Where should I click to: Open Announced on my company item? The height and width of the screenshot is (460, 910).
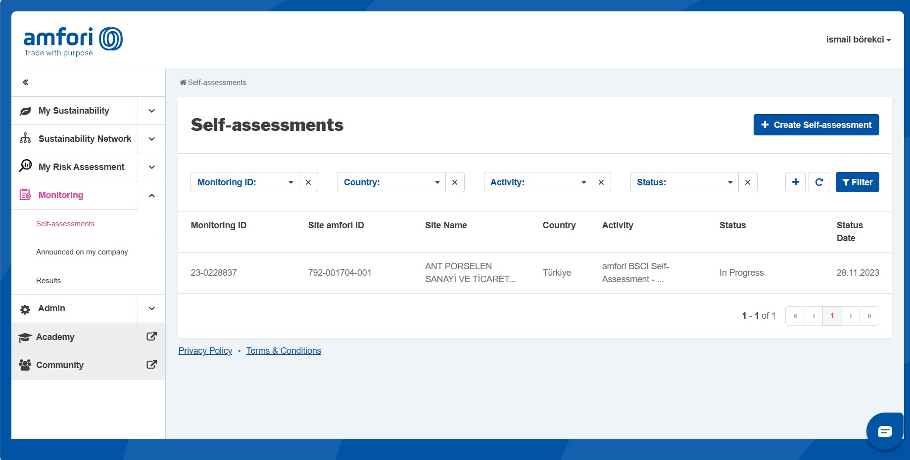pyautogui.click(x=82, y=252)
